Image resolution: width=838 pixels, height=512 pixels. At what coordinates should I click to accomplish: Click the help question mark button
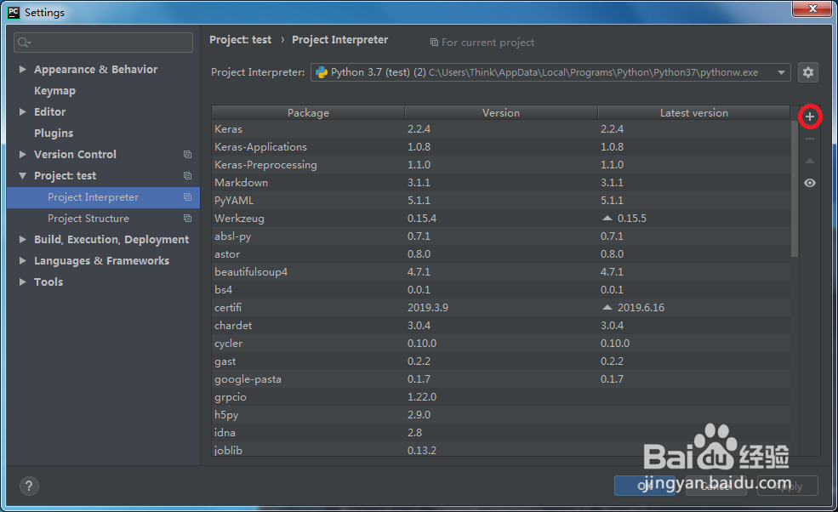coord(29,486)
